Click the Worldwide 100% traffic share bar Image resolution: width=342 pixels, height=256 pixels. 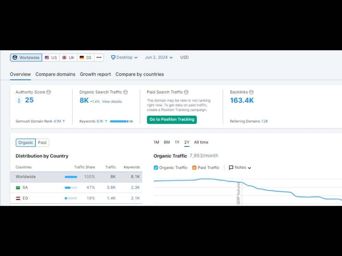point(71,177)
